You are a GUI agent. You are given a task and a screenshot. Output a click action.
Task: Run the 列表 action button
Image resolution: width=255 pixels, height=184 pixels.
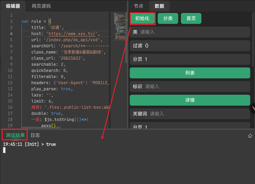point(190,73)
